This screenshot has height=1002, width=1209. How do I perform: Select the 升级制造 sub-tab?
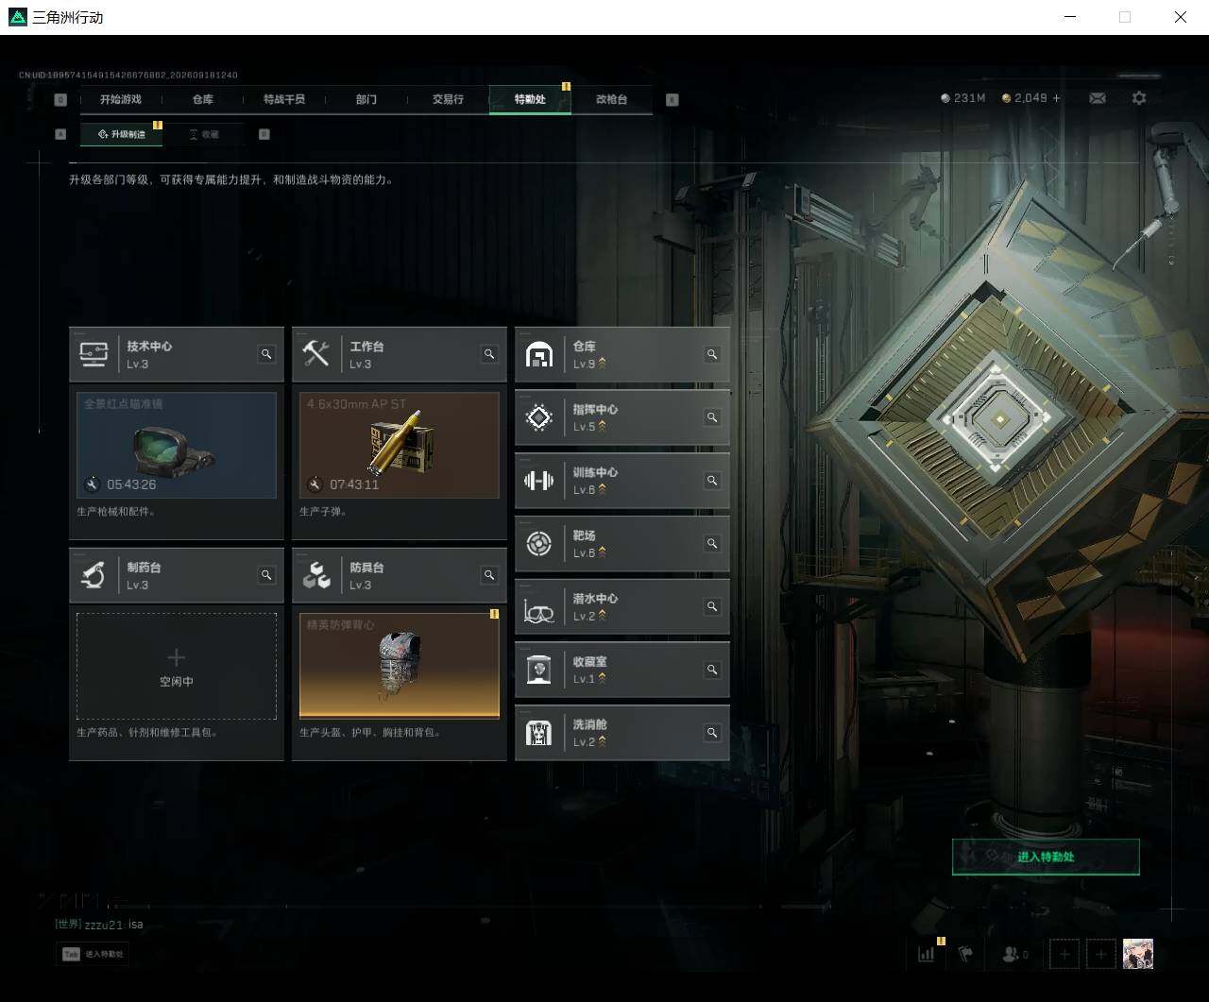point(121,134)
